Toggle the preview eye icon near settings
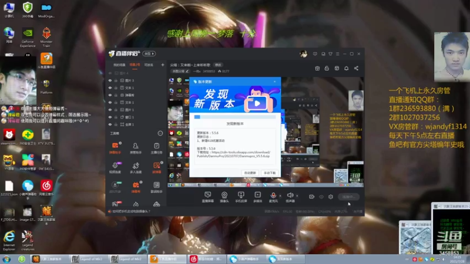Image resolution: width=470 pixels, height=264 pixels. pyautogui.click(x=321, y=197)
